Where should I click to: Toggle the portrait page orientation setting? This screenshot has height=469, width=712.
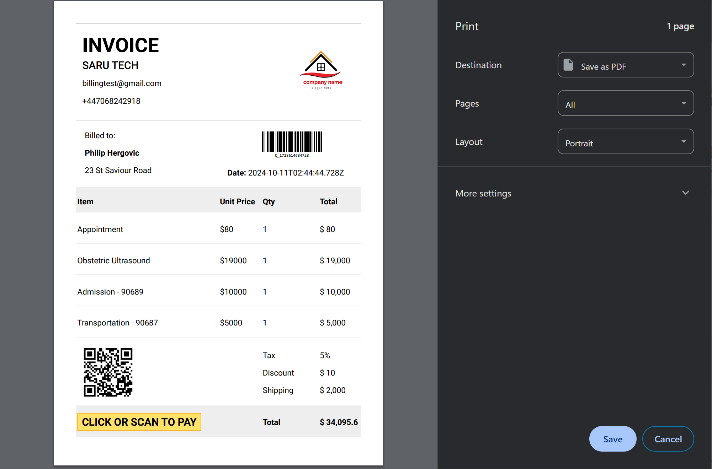pyautogui.click(x=625, y=142)
